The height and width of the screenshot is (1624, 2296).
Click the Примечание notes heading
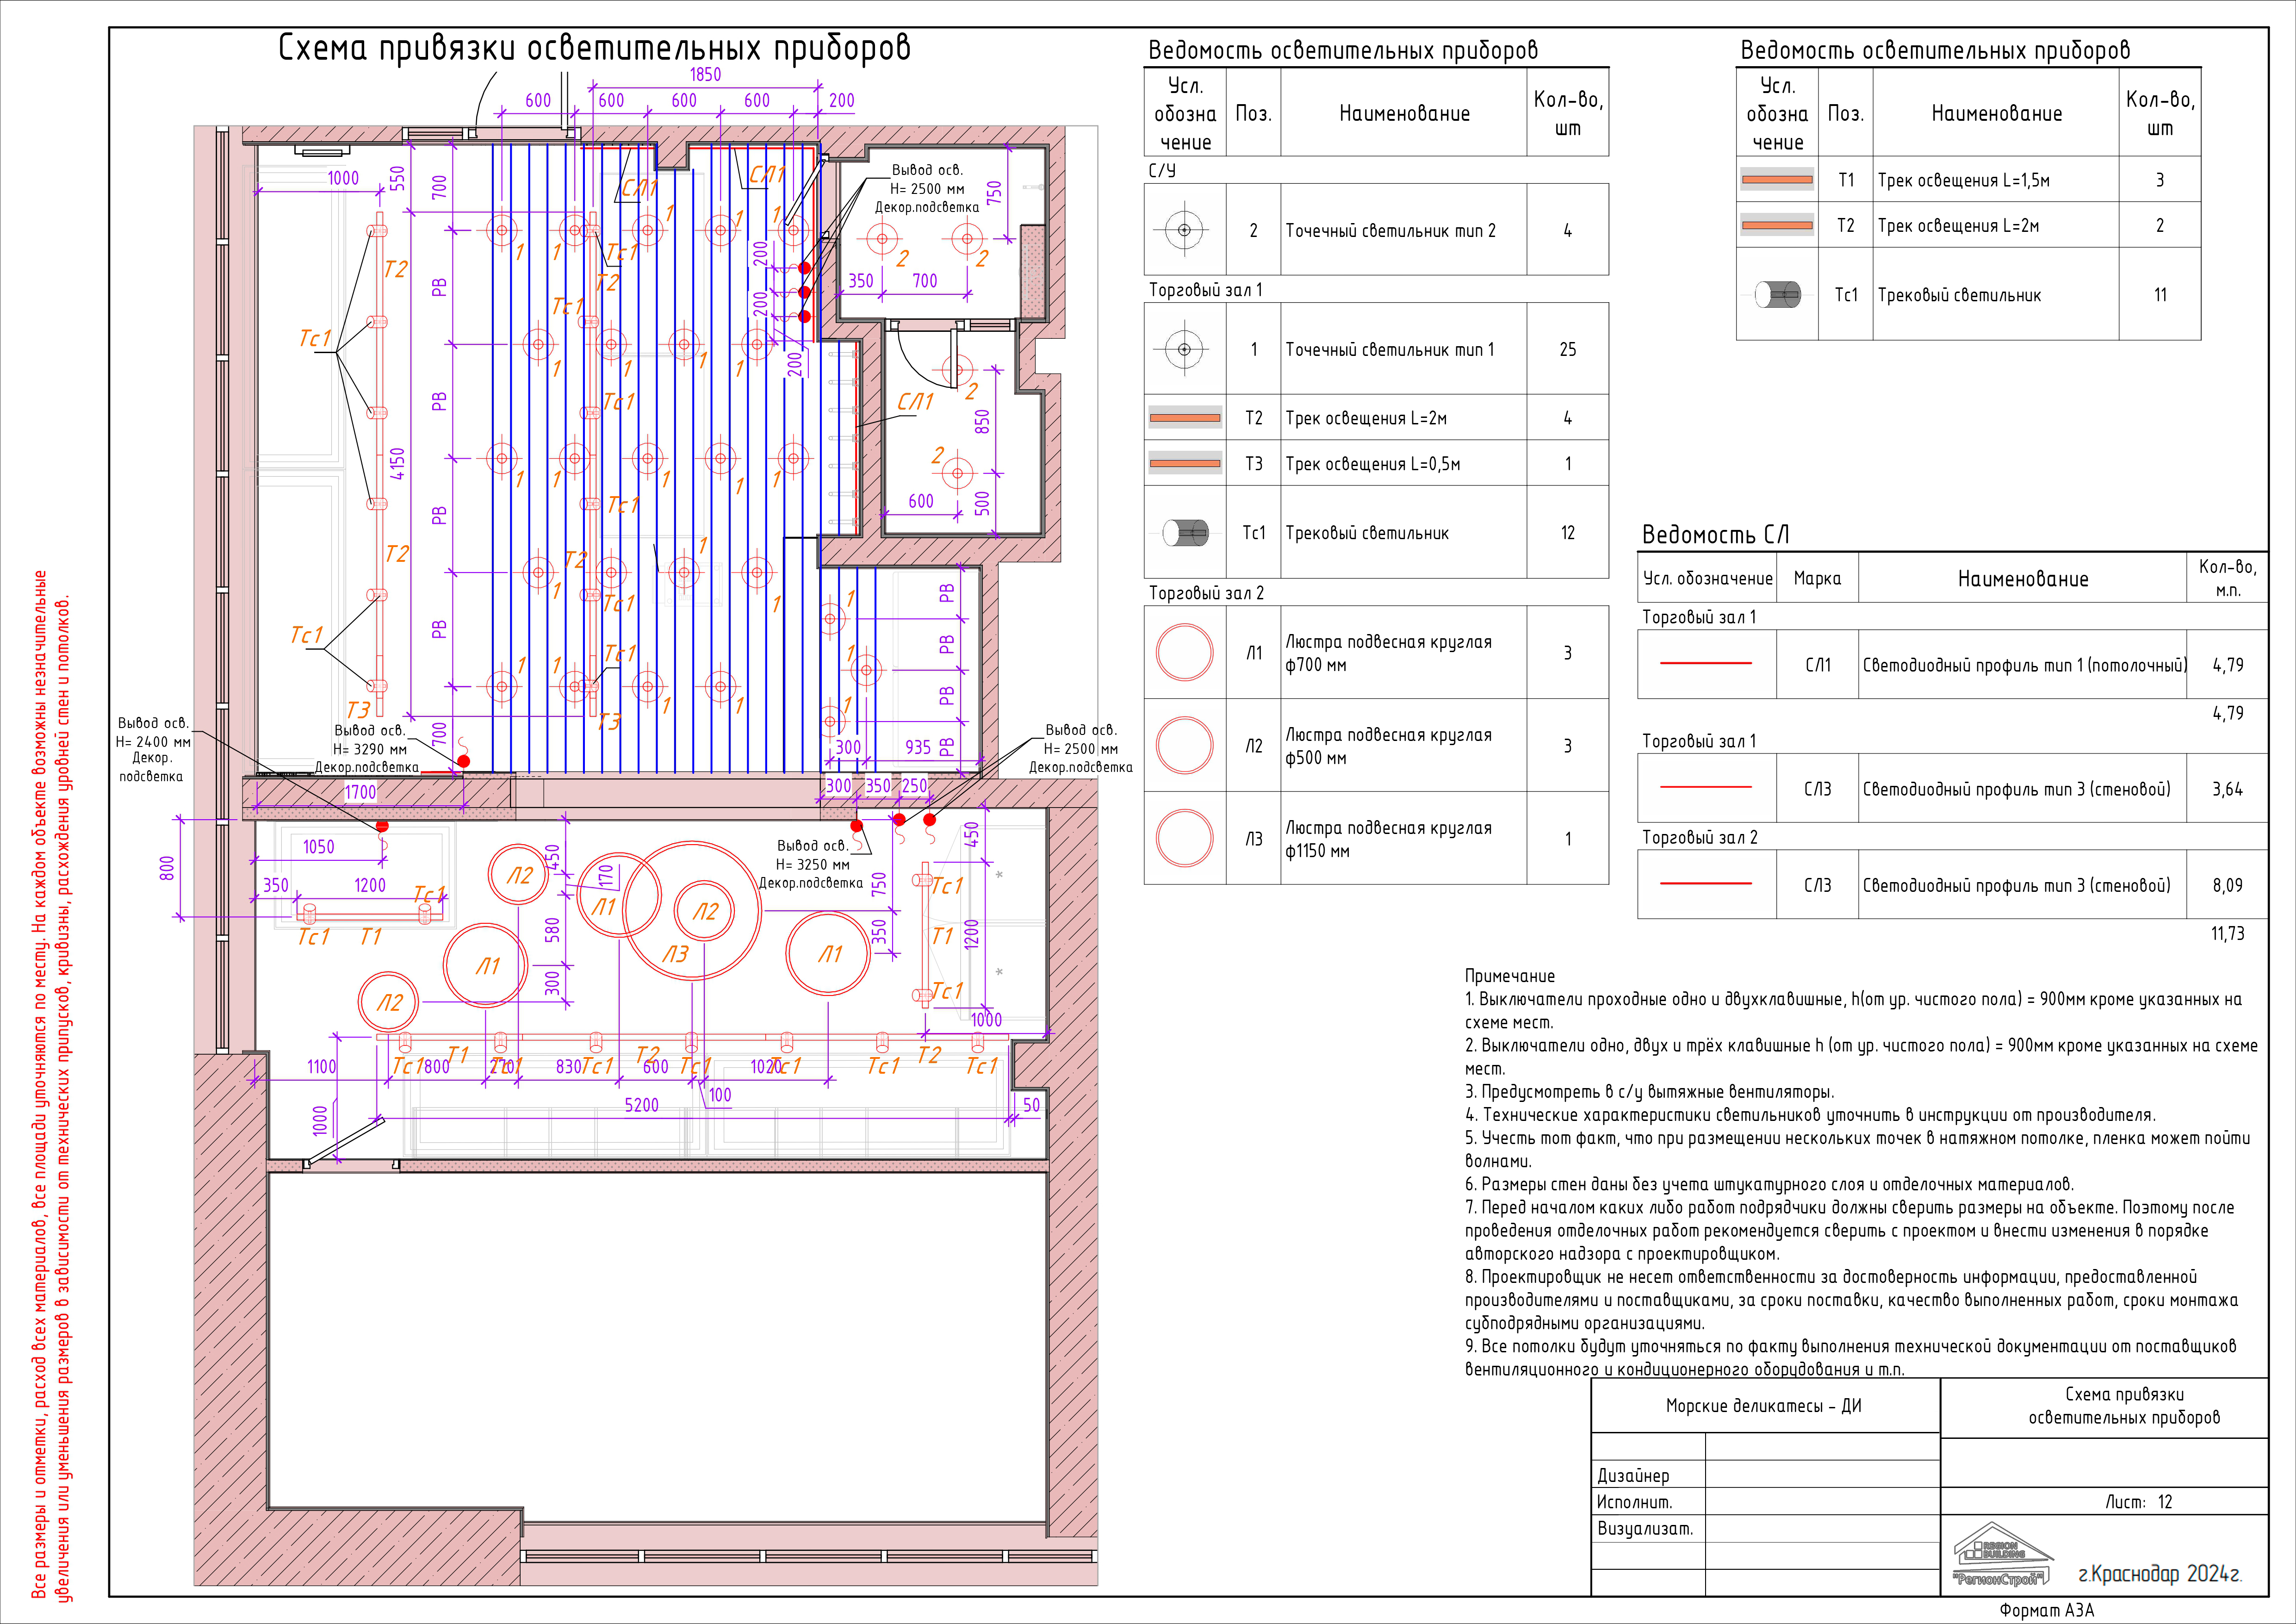(1509, 976)
